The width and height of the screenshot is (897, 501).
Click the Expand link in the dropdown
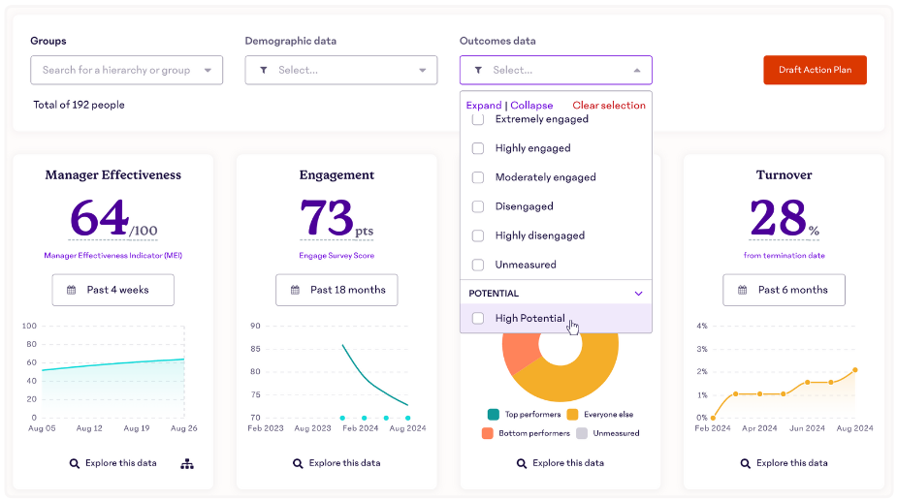pos(483,106)
